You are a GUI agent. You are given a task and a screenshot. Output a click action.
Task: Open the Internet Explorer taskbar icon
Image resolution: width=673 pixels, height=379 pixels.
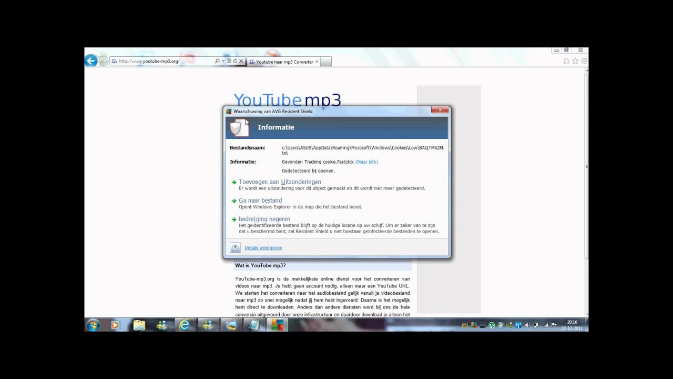tap(184, 325)
